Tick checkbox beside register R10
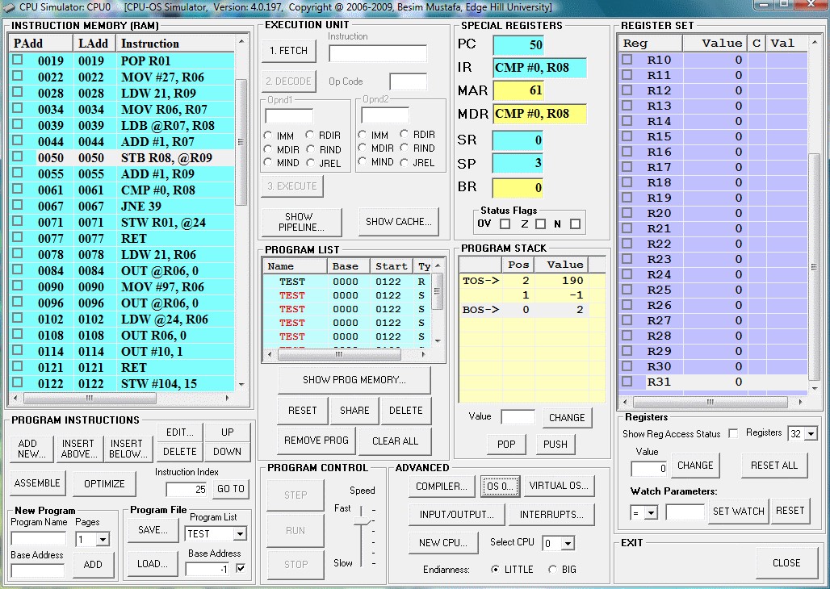The height and width of the screenshot is (589, 830). point(627,59)
